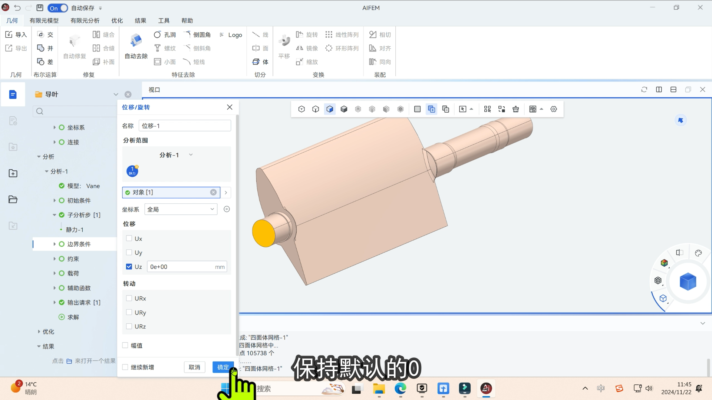Open the 坐标系 全局 dropdown
The width and height of the screenshot is (712, 400).
(181, 209)
